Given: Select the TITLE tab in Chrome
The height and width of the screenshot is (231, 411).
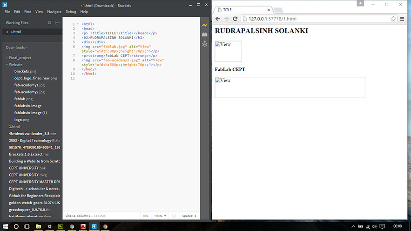Looking at the screenshot, I should point(243,10).
